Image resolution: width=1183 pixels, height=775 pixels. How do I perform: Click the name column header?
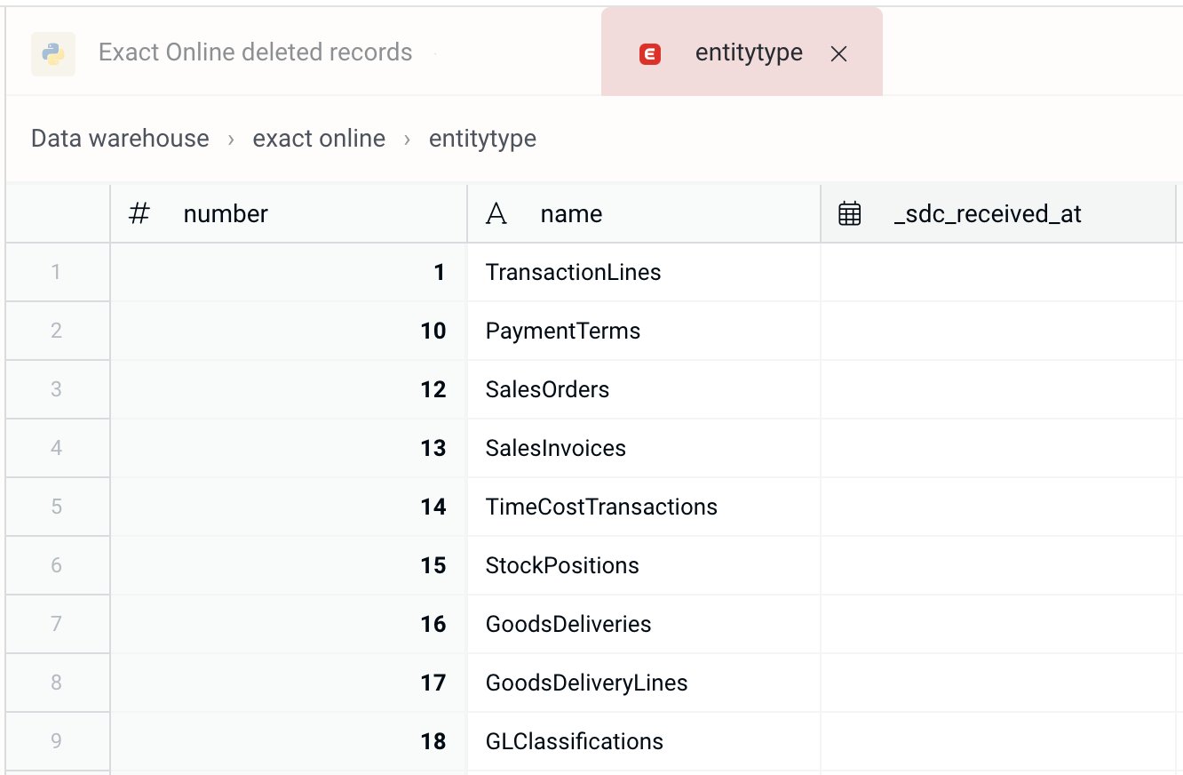tap(644, 213)
